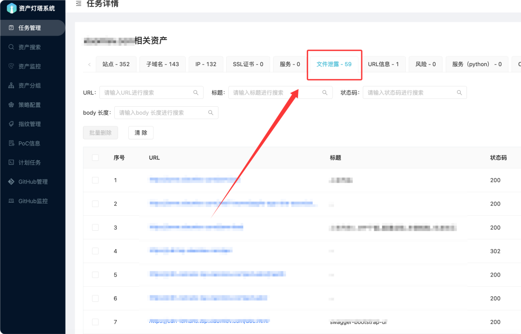Screen dimensions: 521x334
Task: Open 计划任务 in the sidebar
Action: coord(33,163)
